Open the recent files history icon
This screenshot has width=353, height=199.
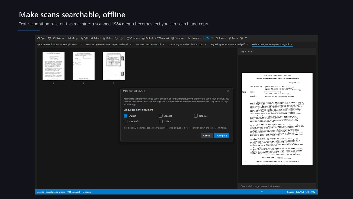50,38
